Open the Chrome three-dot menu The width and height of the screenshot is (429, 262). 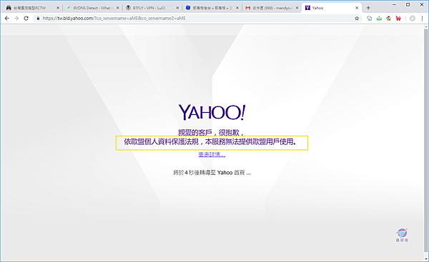click(x=422, y=19)
